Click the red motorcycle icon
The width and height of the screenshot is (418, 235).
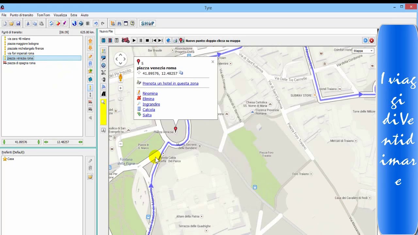(125, 40)
